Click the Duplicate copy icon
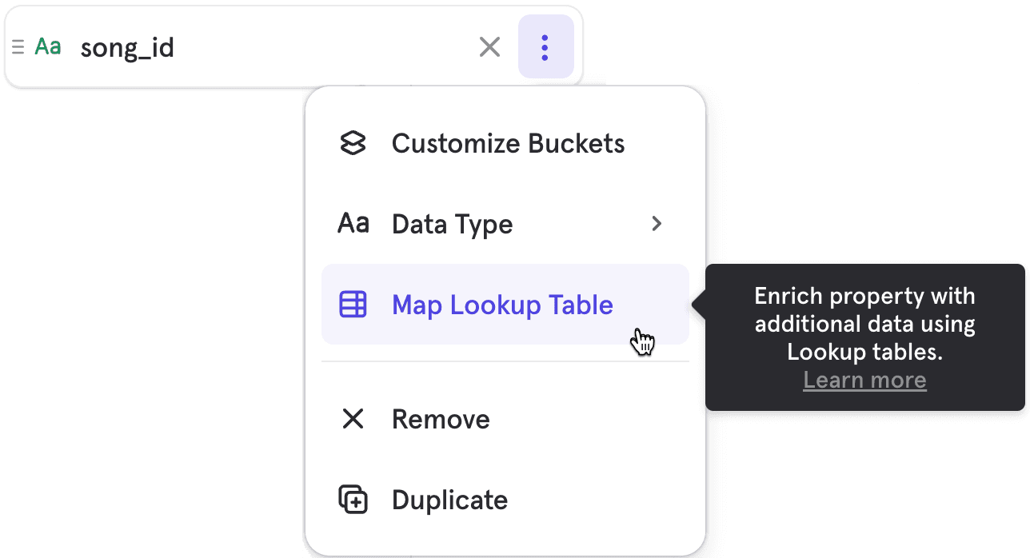 click(x=353, y=499)
